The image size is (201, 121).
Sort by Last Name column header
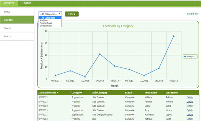[172, 93]
